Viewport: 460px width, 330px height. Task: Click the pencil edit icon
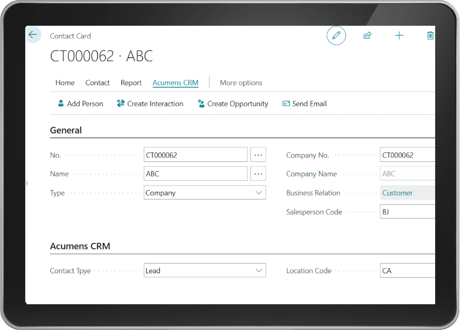click(x=336, y=36)
